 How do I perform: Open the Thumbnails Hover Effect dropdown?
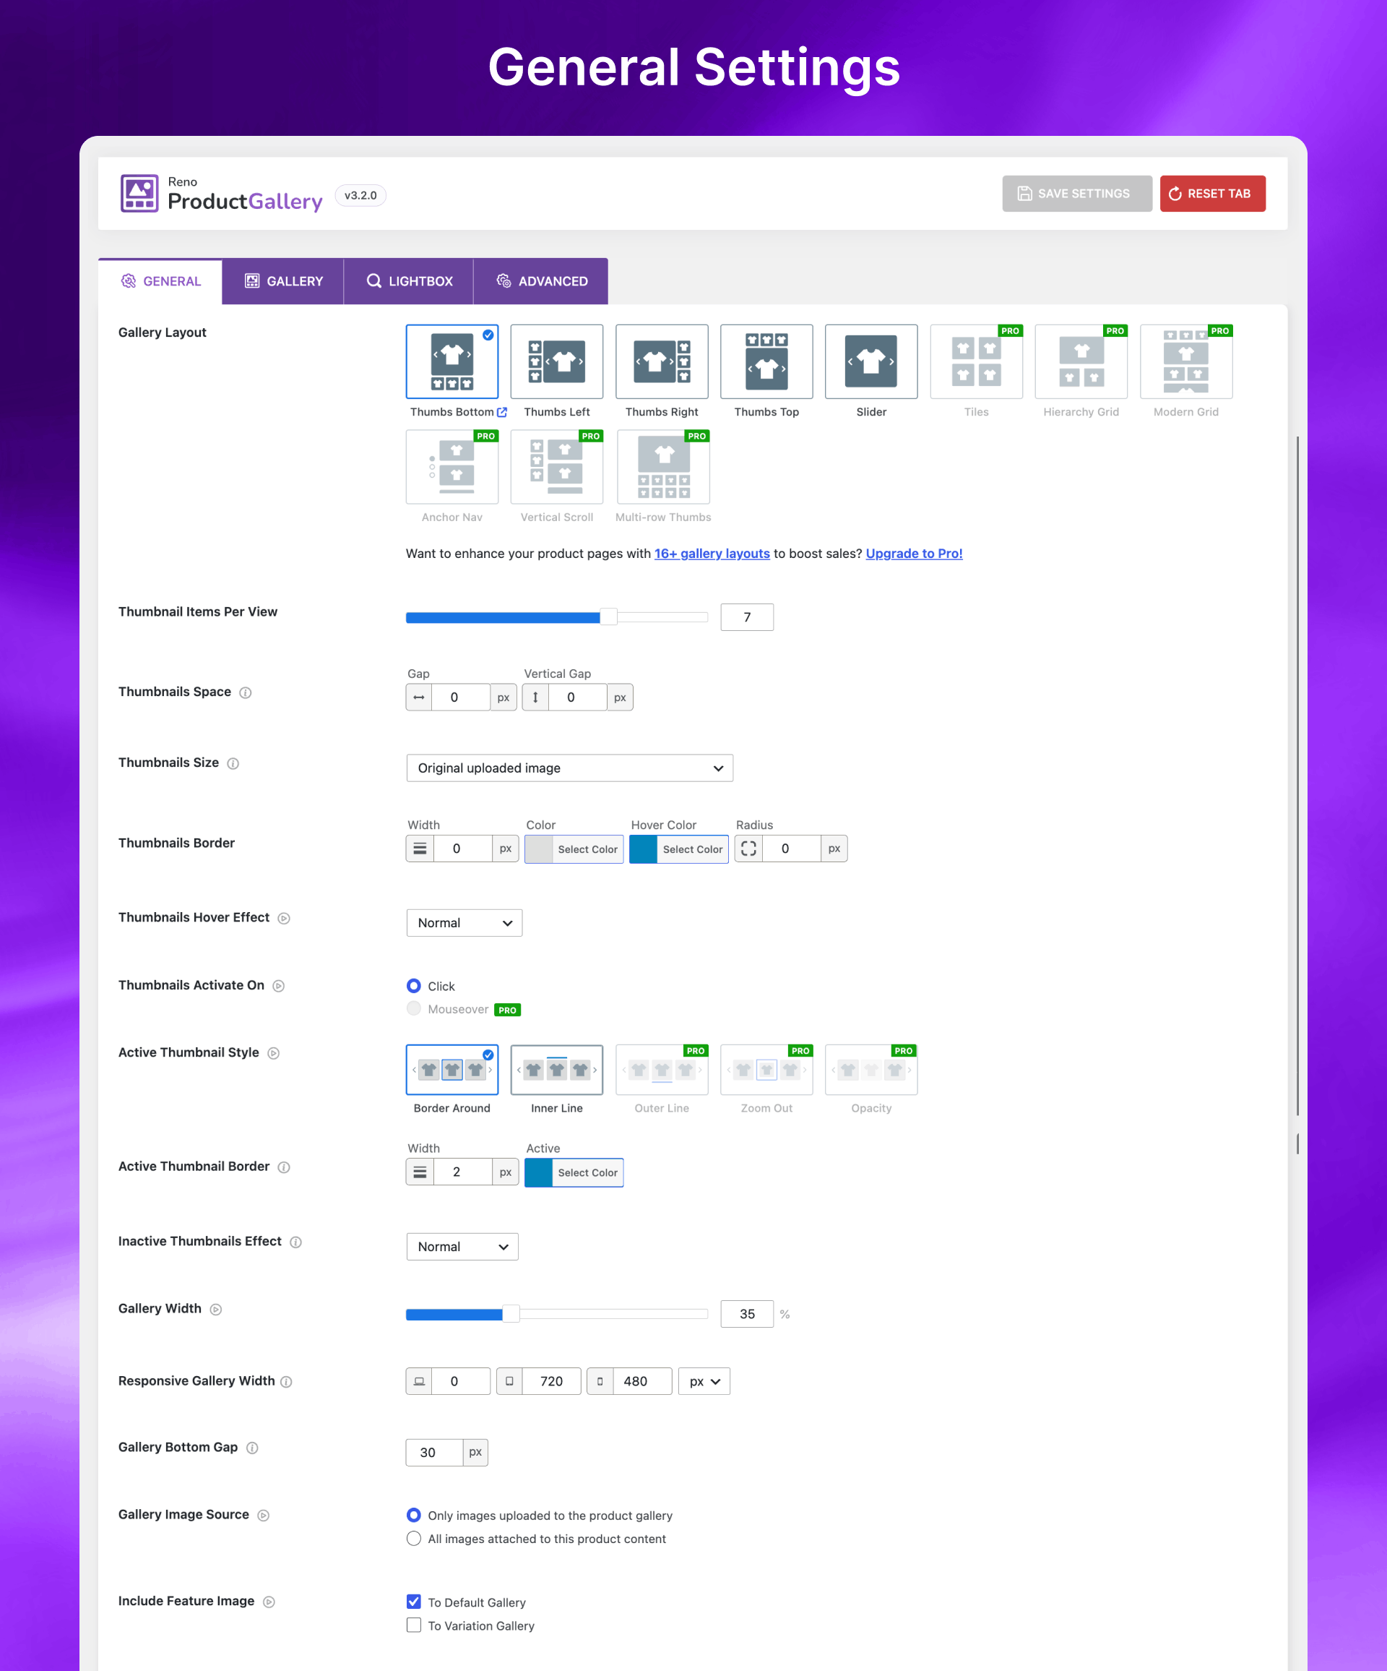(x=465, y=923)
